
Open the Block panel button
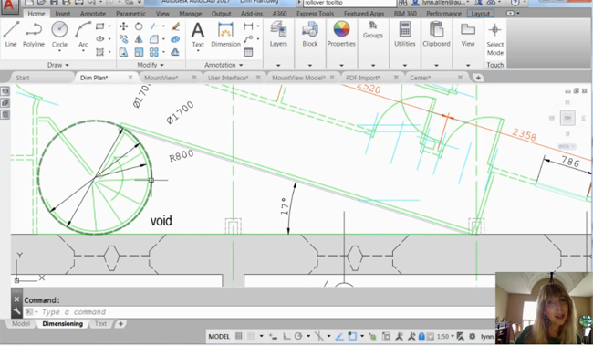[310, 34]
